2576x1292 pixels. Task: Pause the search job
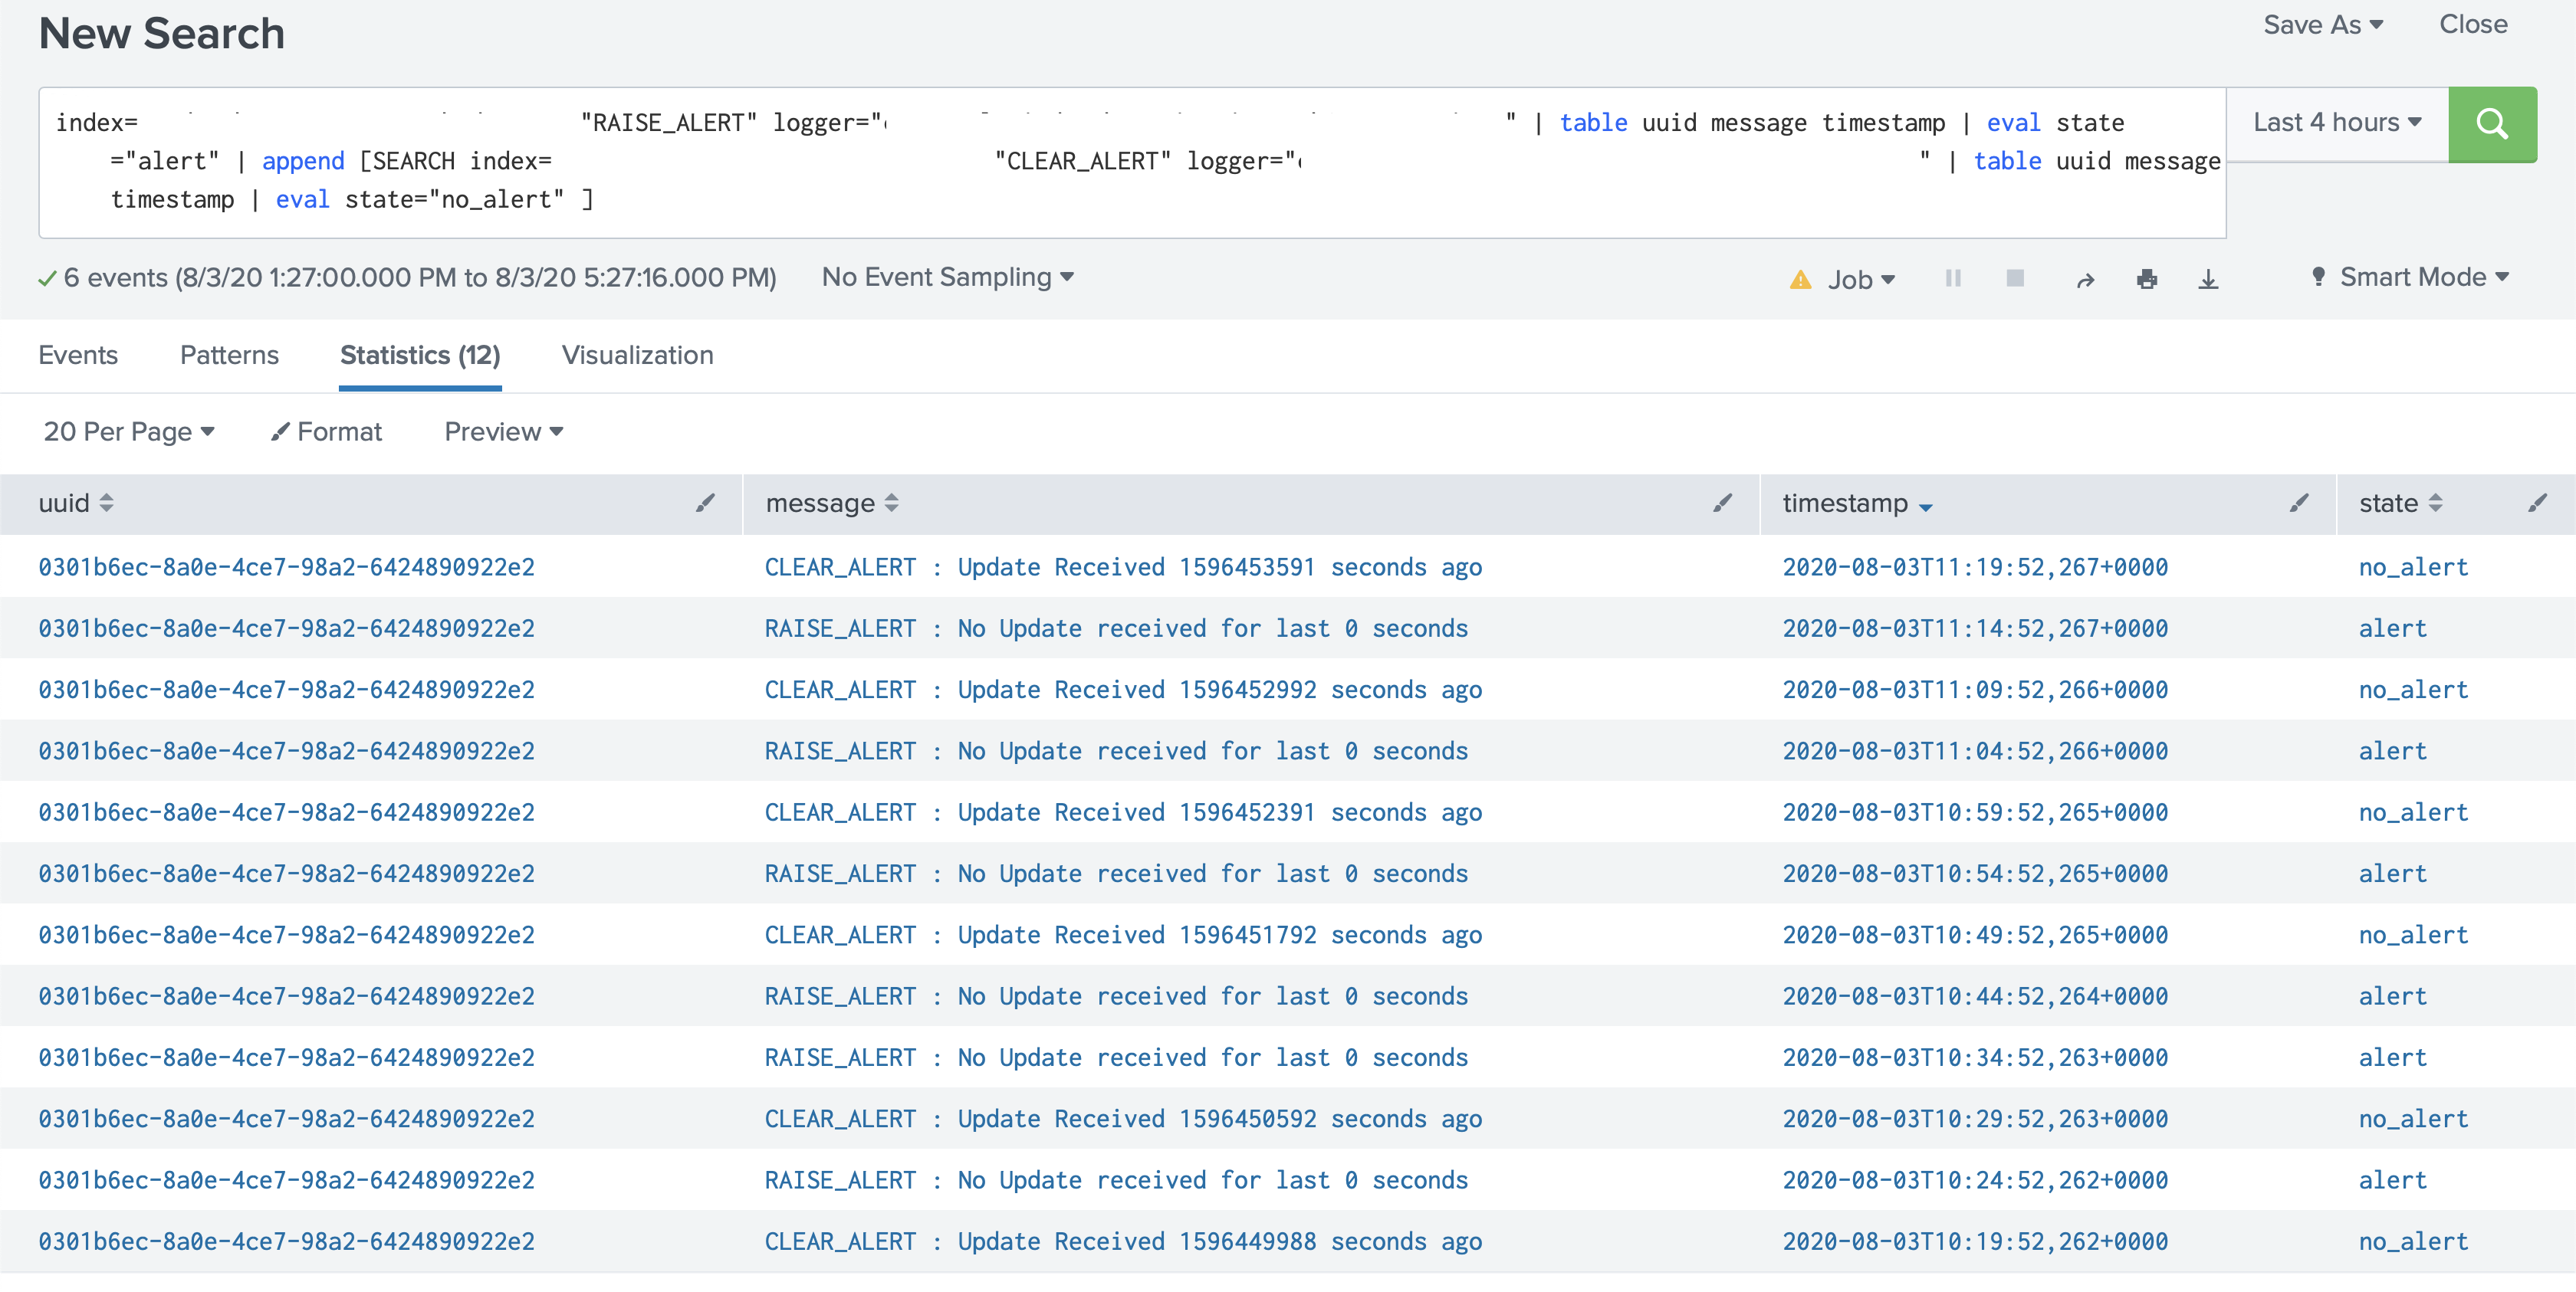click(1952, 279)
